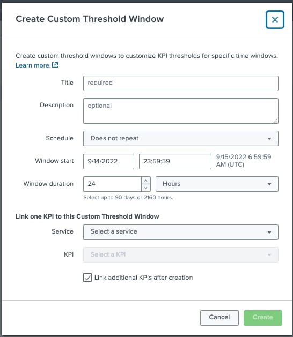Open the Select a KPI dropdown

181,254
